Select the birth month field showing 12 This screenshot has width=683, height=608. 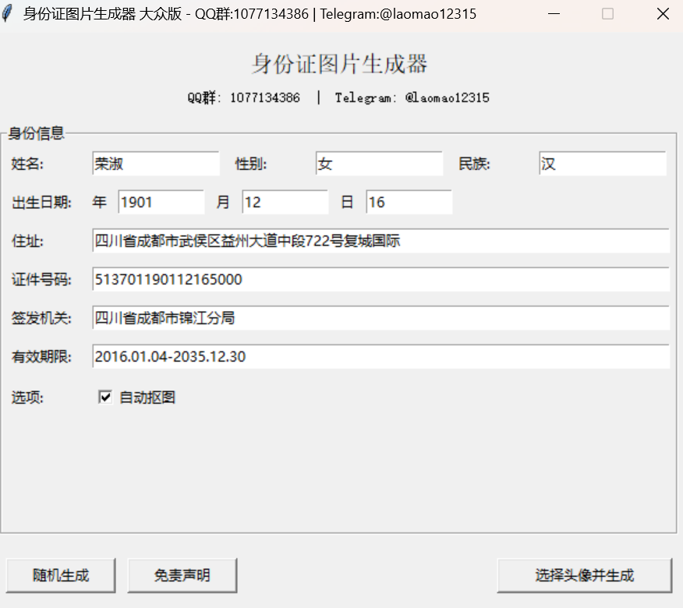pos(285,201)
